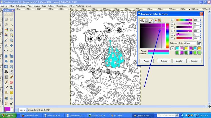Open the Herramientas menu
211x118 pixels.
click(62, 6)
